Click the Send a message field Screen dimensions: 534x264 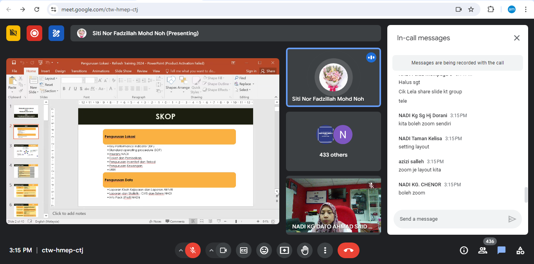450,219
